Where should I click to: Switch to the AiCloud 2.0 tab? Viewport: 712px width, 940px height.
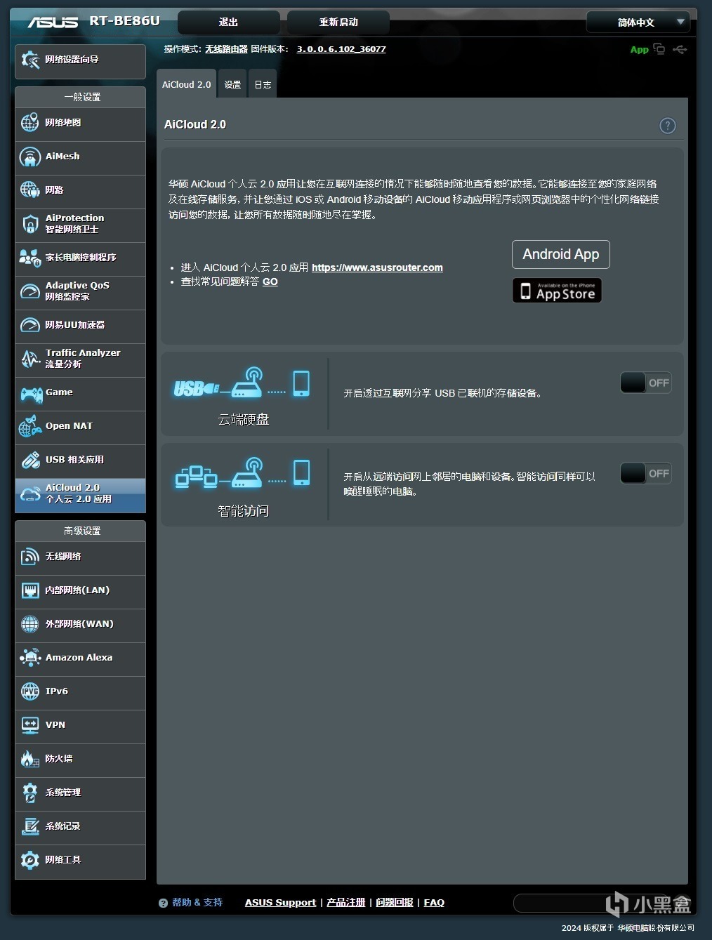186,84
